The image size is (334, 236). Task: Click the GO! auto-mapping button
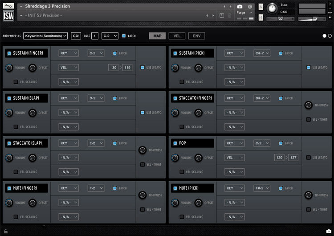point(76,36)
